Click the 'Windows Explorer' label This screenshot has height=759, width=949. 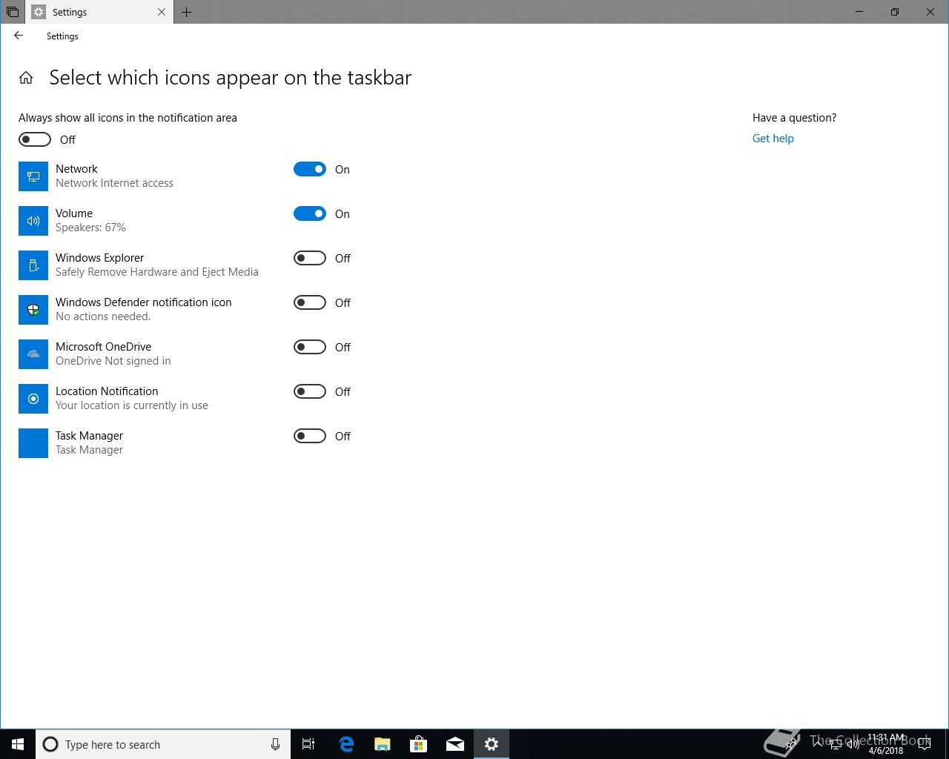[100, 258]
